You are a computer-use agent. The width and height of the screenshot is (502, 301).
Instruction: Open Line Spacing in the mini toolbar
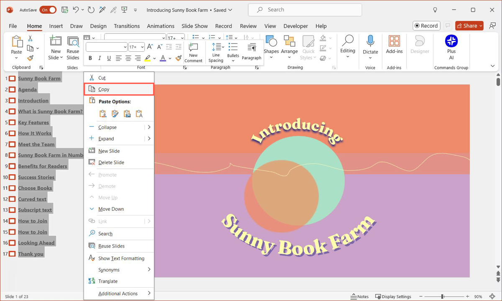click(216, 53)
